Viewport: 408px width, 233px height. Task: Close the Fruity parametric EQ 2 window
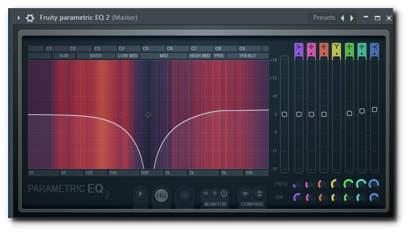point(389,18)
